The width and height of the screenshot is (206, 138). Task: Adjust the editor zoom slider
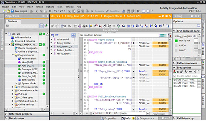(x=157, y=113)
